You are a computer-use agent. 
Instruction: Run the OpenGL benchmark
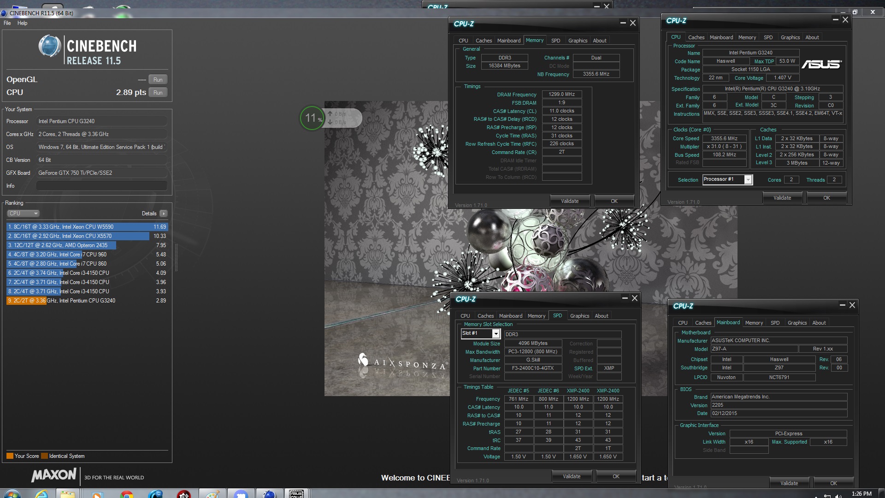[x=158, y=80]
